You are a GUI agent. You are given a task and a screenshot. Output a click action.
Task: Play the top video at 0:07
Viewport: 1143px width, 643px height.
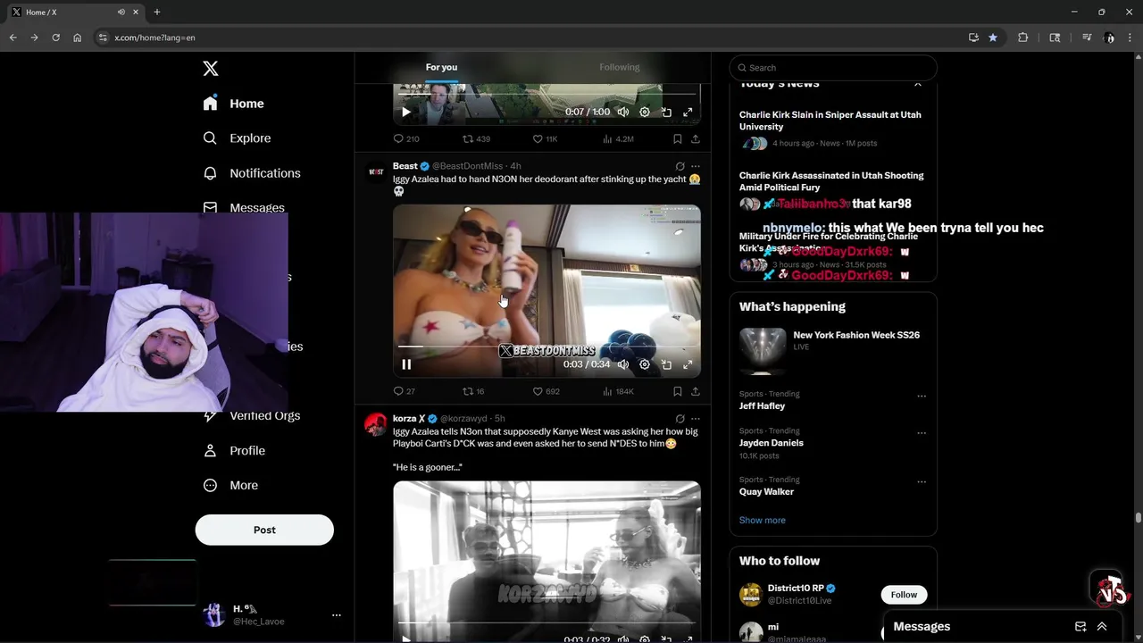coord(406,113)
